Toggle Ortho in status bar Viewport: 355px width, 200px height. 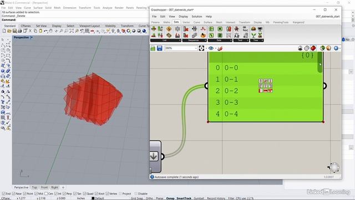[x=149, y=198]
